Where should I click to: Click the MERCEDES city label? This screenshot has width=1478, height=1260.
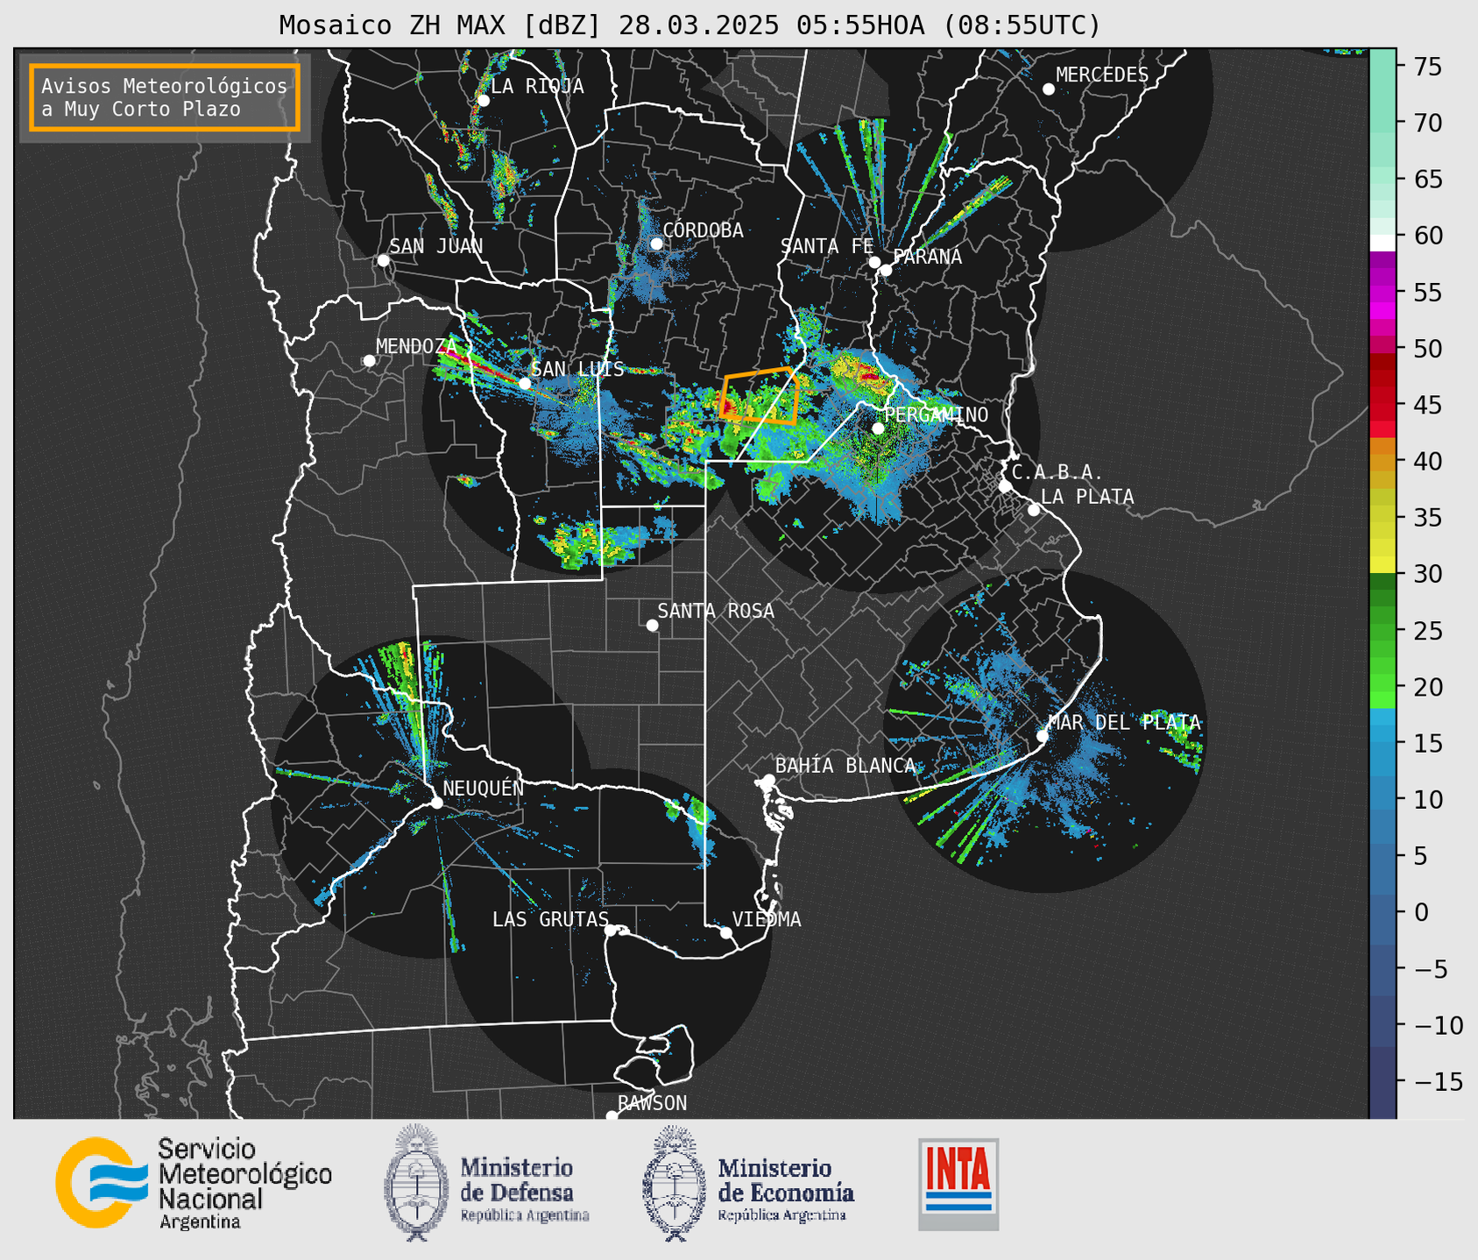click(x=1102, y=75)
